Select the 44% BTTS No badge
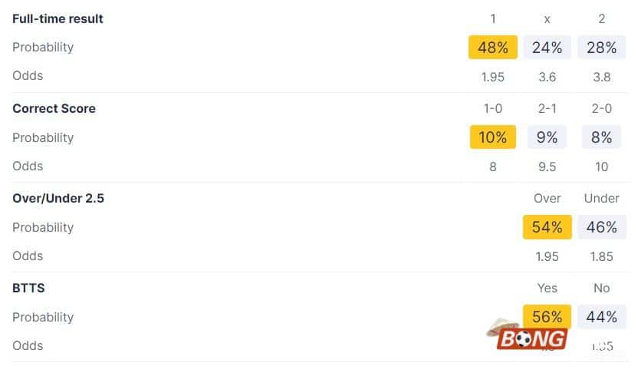This screenshot has height=366, width=638. (601, 317)
